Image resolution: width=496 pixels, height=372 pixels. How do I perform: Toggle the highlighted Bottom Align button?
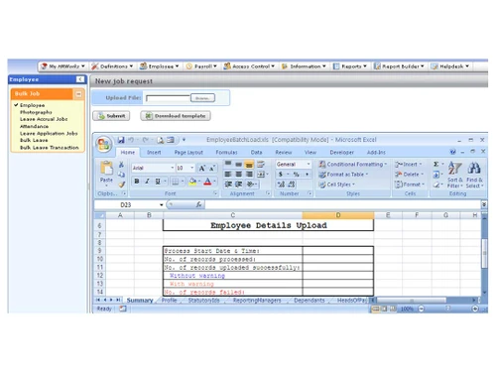pyautogui.click(x=249, y=164)
